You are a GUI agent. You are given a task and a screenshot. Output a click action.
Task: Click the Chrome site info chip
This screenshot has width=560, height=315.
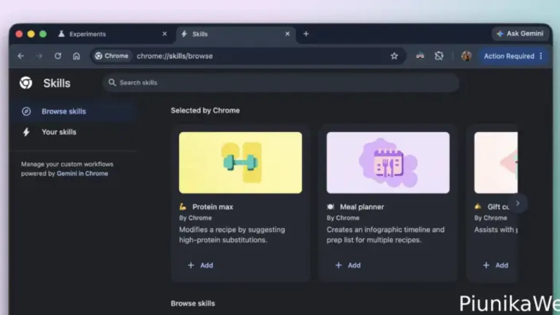[112, 56]
